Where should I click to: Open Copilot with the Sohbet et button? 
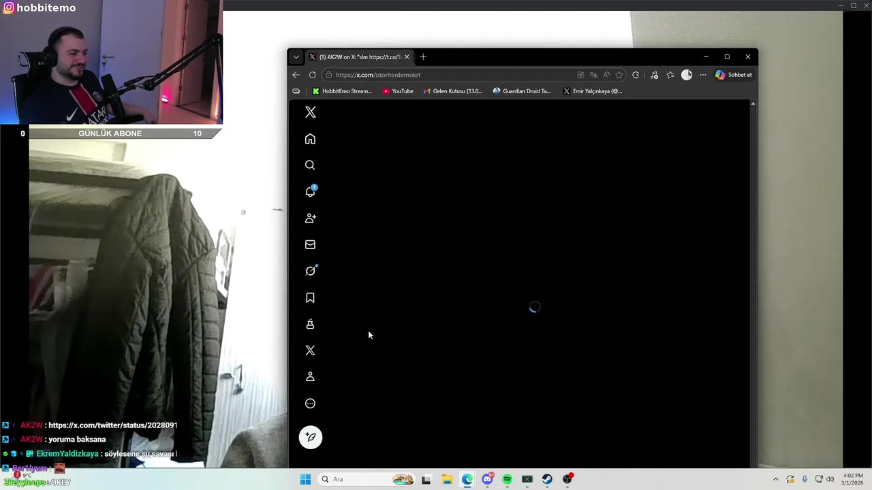(x=734, y=75)
